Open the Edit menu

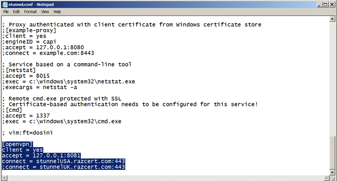tap(16, 12)
